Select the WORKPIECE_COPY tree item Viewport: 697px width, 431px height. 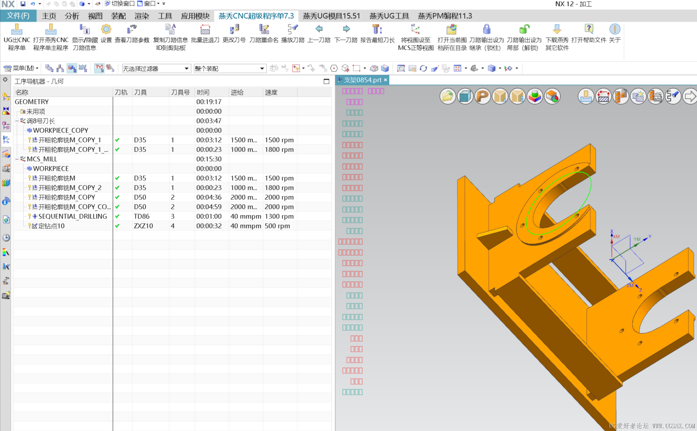coord(61,131)
